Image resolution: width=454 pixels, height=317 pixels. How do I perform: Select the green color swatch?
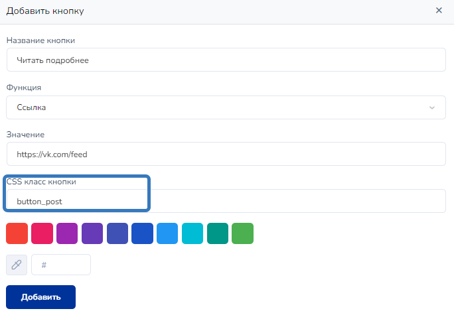tap(242, 233)
